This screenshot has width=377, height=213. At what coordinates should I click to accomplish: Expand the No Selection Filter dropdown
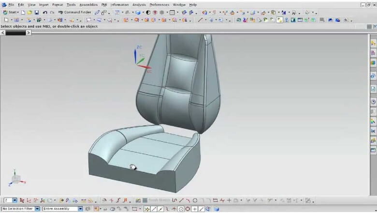click(37, 209)
